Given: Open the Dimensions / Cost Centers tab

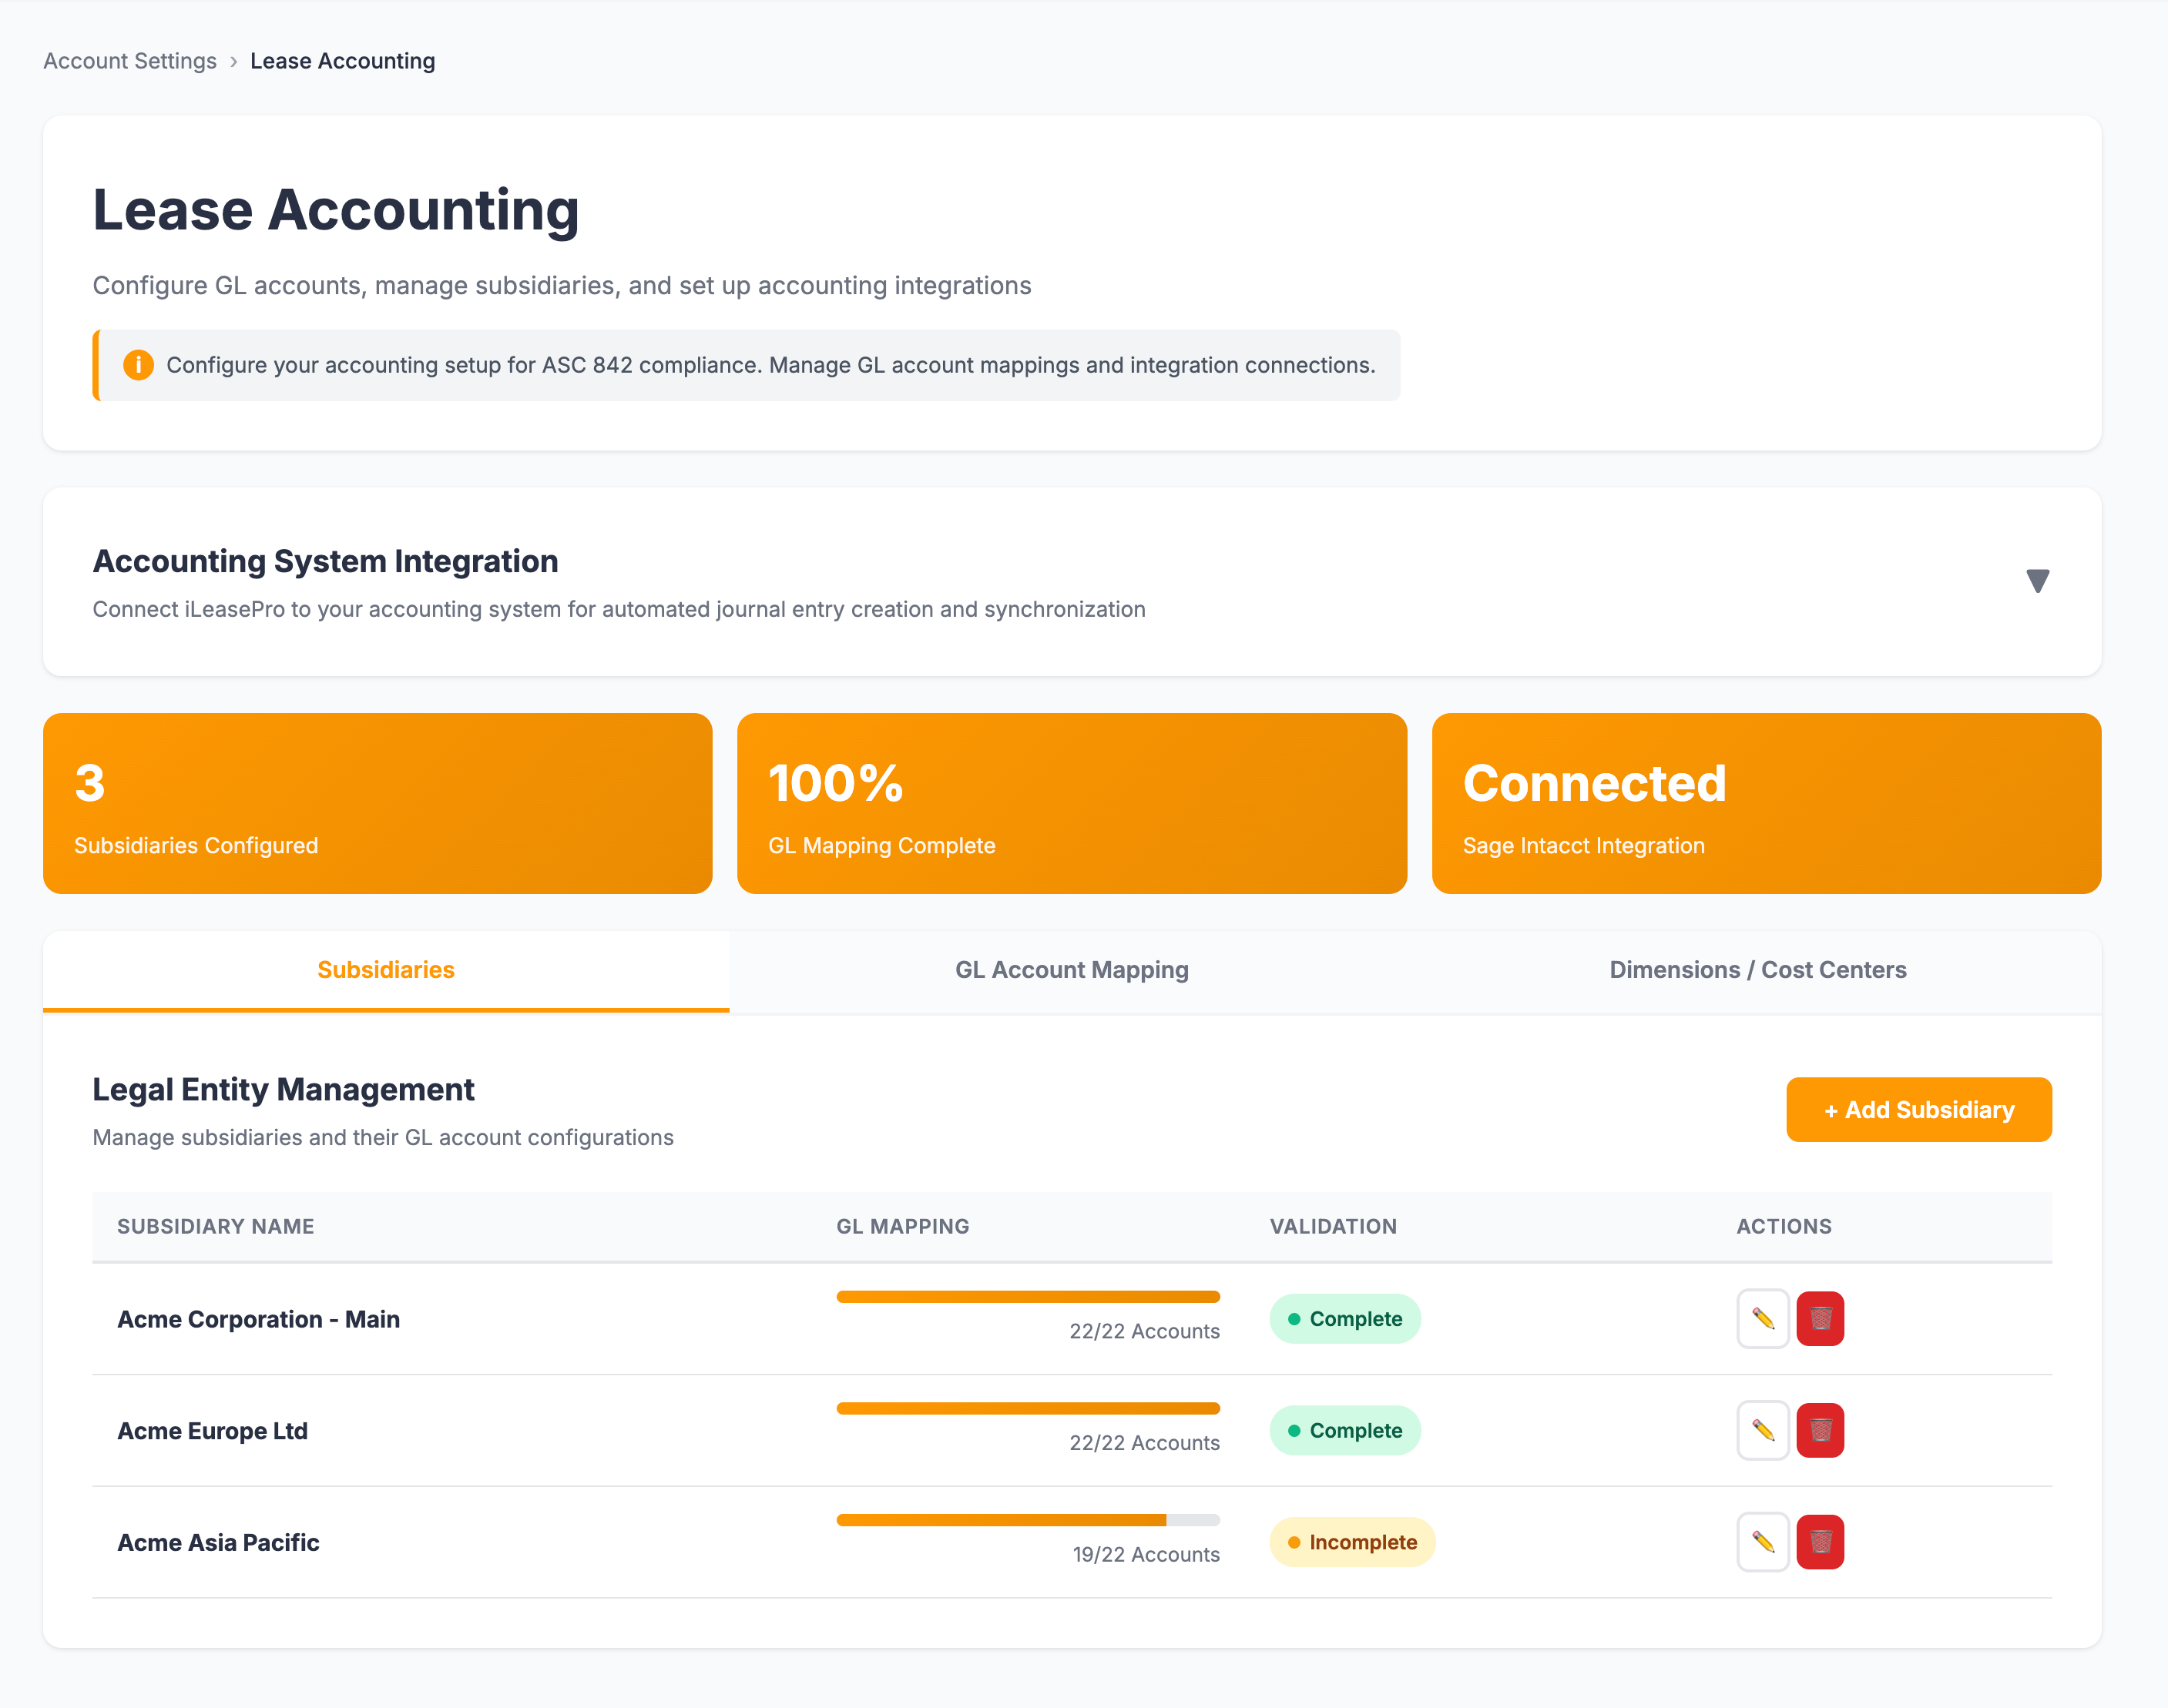Looking at the screenshot, I should (x=1757, y=969).
